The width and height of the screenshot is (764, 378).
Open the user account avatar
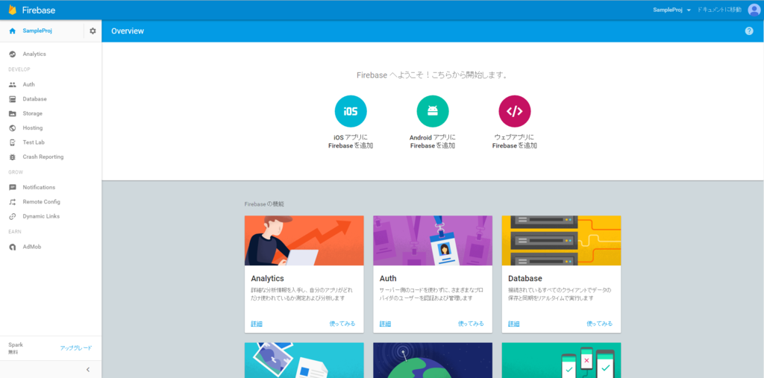pyautogui.click(x=754, y=10)
